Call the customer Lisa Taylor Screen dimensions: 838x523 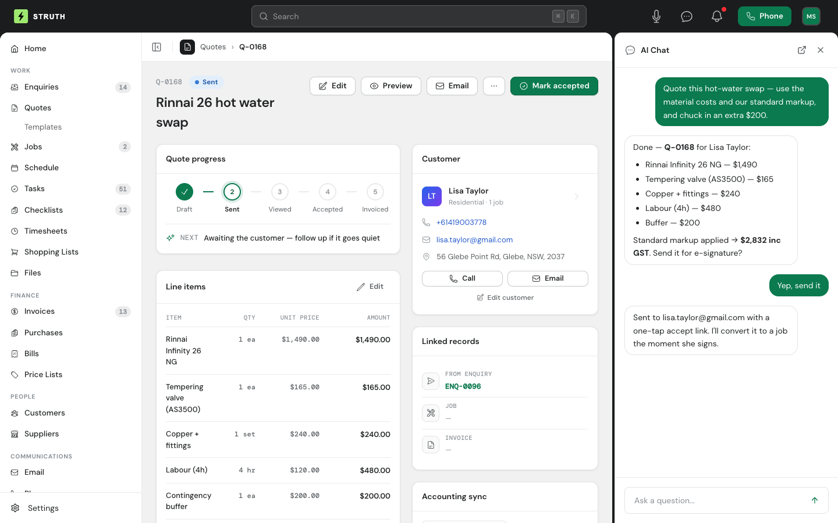click(x=462, y=279)
